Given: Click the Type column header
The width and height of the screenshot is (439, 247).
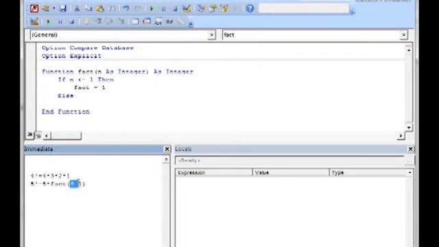Looking at the screenshot, I should click(x=368, y=172).
